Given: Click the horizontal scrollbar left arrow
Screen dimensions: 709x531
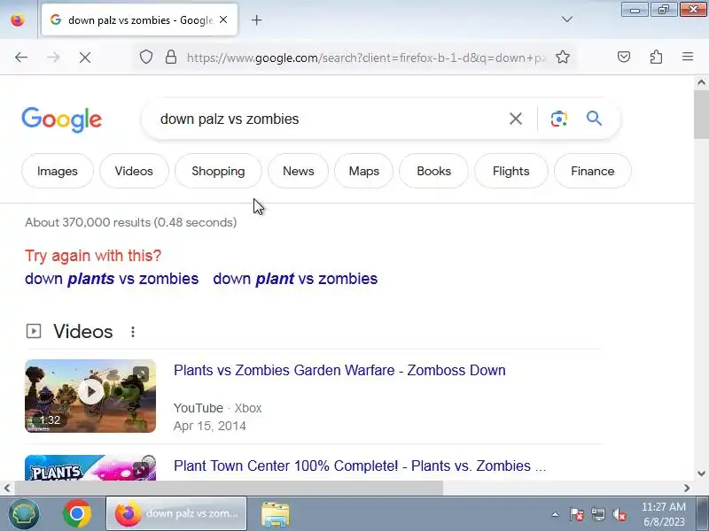Looking at the screenshot, I should (x=7, y=489).
